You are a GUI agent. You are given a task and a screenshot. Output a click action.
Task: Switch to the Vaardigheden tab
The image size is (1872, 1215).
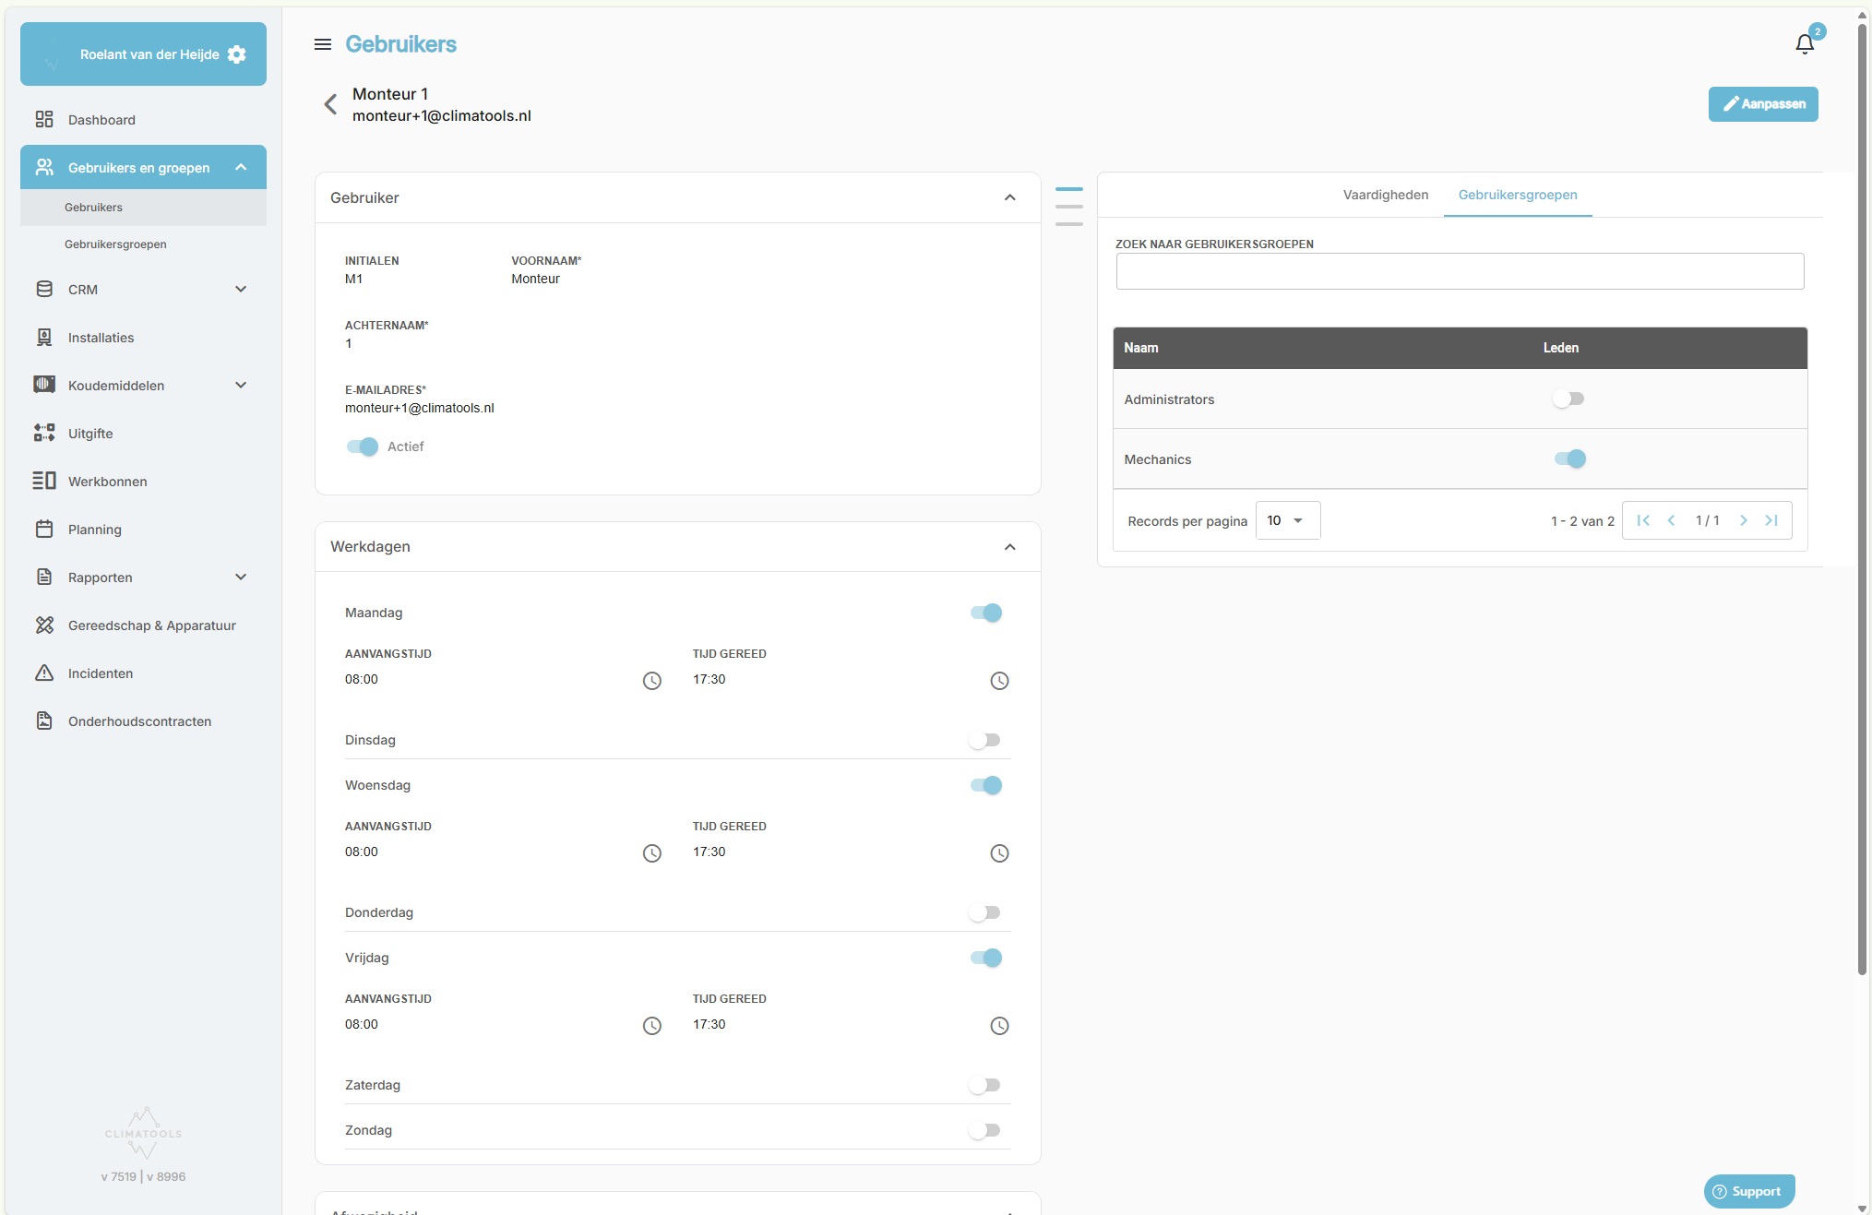click(1386, 195)
